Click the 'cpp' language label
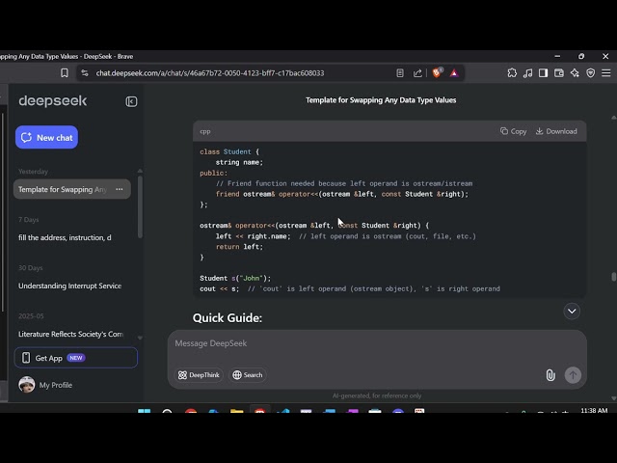The image size is (617, 463). (205, 131)
